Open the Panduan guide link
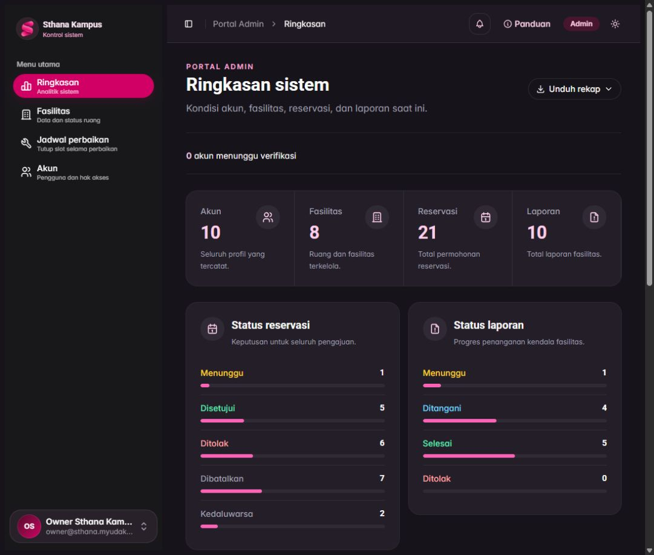This screenshot has width=654, height=555. [x=527, y=24]
